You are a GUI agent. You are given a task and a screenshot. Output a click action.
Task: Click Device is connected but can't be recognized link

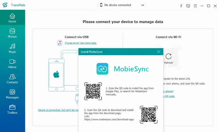58,110
